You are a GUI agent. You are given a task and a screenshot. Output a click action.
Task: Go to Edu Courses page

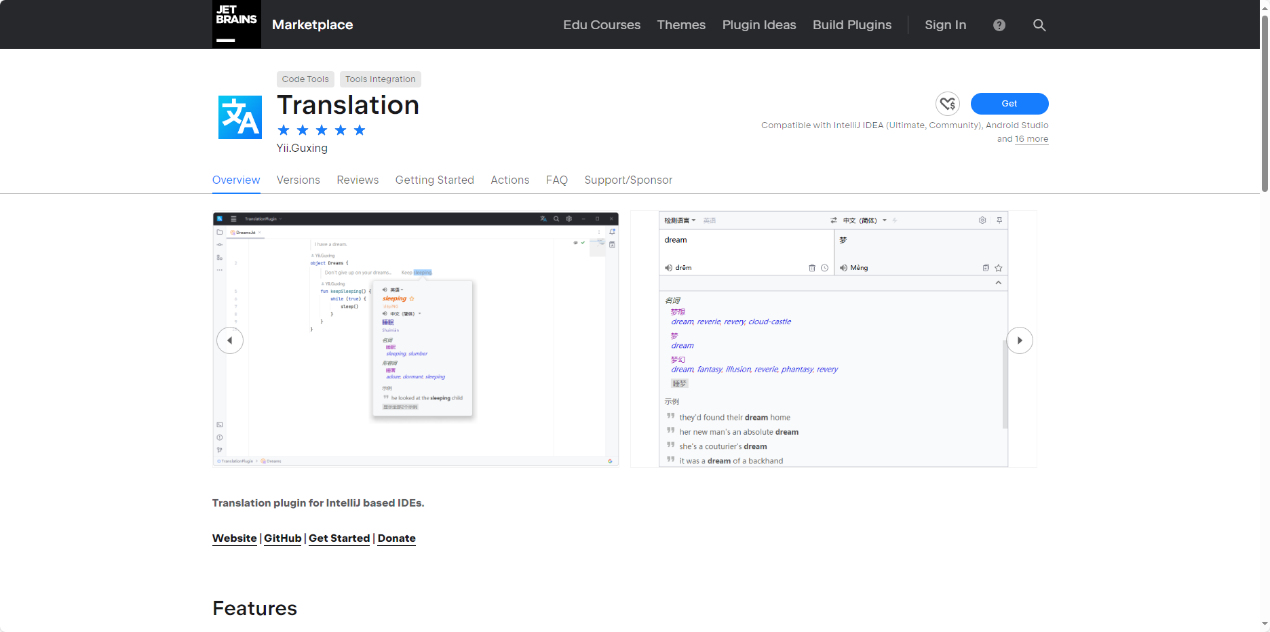pyautogui.click(x=602, y=25)
